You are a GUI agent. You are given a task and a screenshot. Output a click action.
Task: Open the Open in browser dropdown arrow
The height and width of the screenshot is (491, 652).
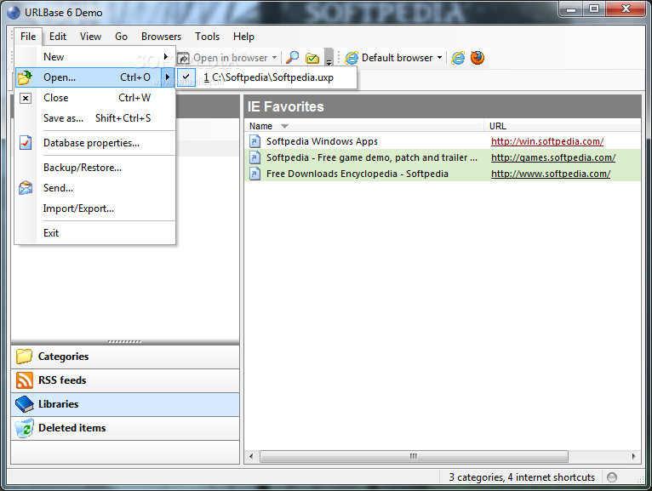274,58
